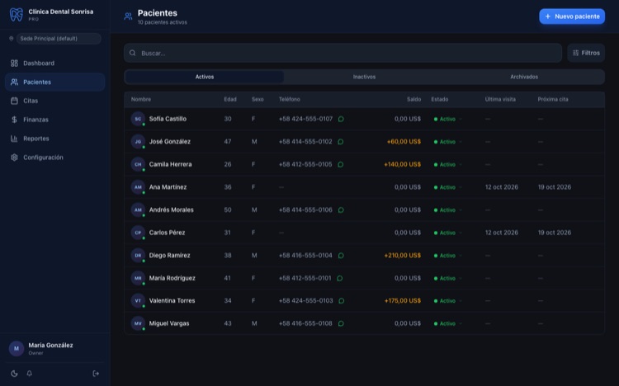Open patient María Rodríguez by name

(x=172, y=278)
